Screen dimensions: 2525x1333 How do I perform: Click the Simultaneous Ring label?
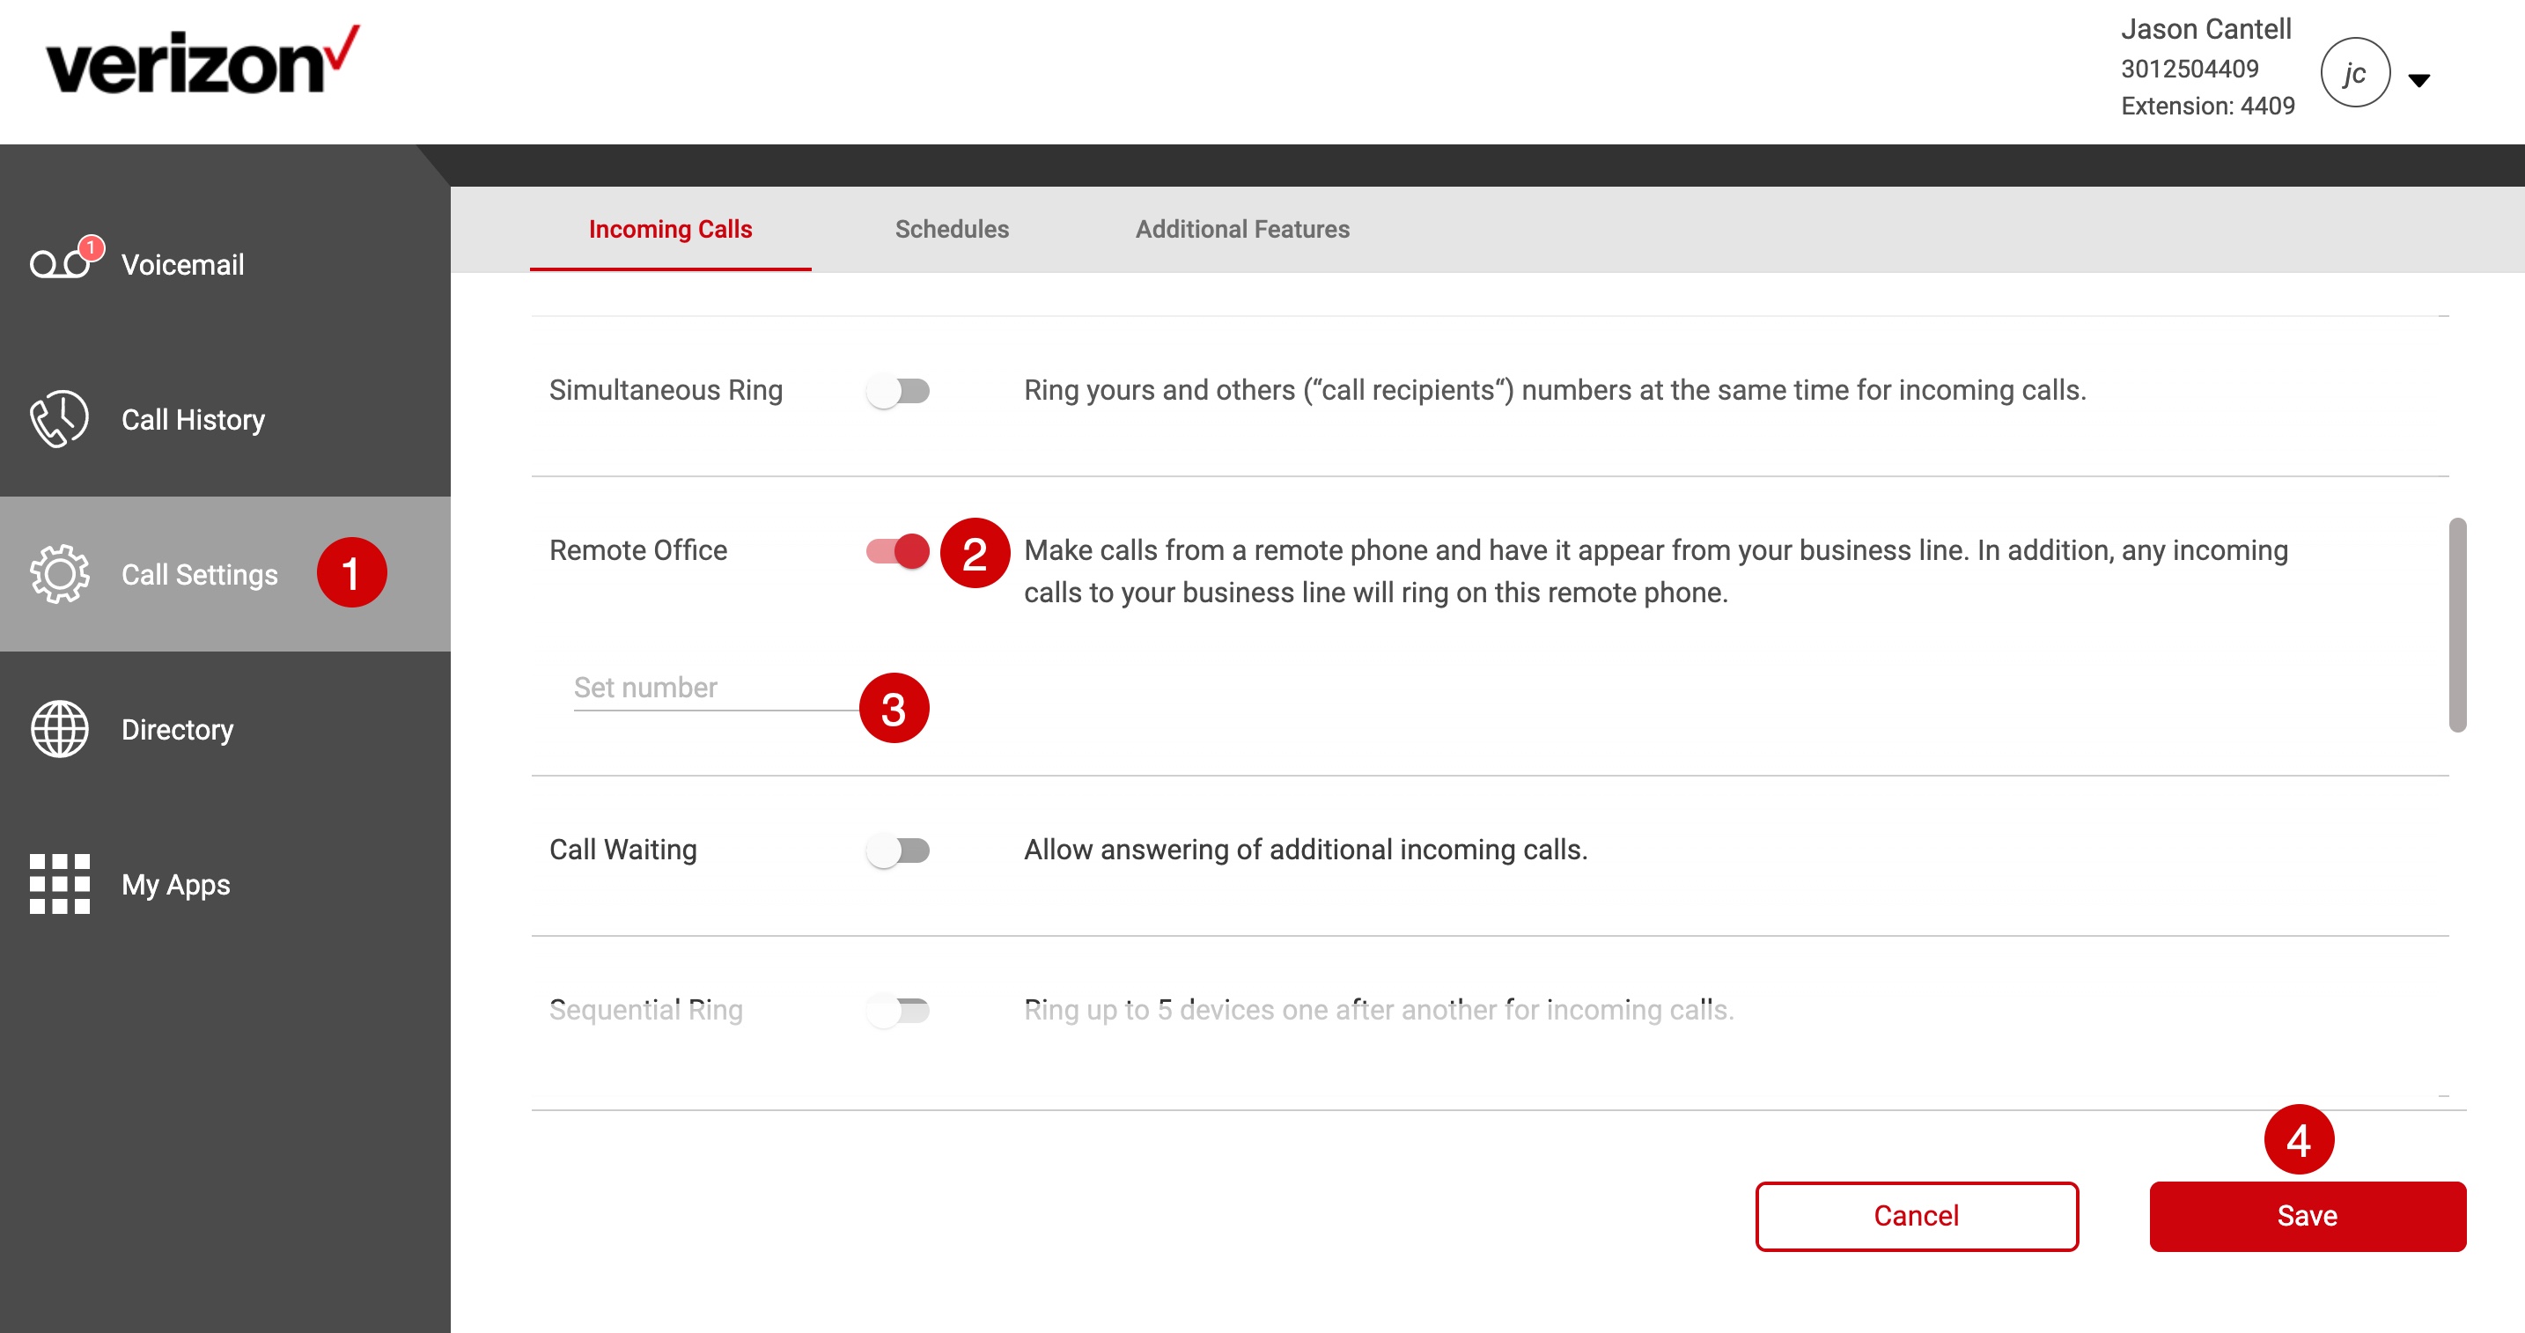click(666, 390)
